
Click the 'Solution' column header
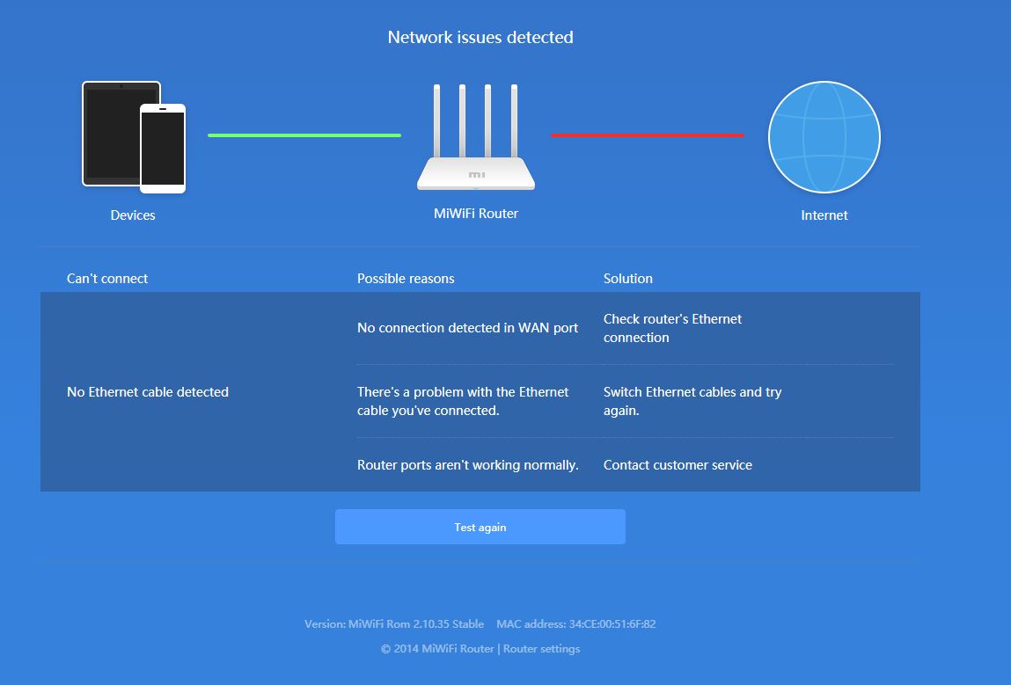click(x=628, y=279)
